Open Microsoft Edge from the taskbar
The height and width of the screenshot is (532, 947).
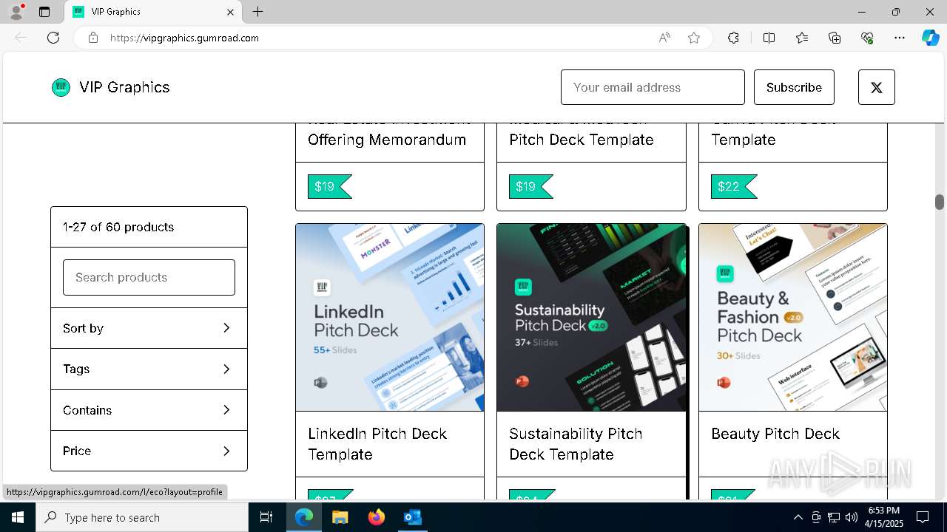[x=304, y=517]
